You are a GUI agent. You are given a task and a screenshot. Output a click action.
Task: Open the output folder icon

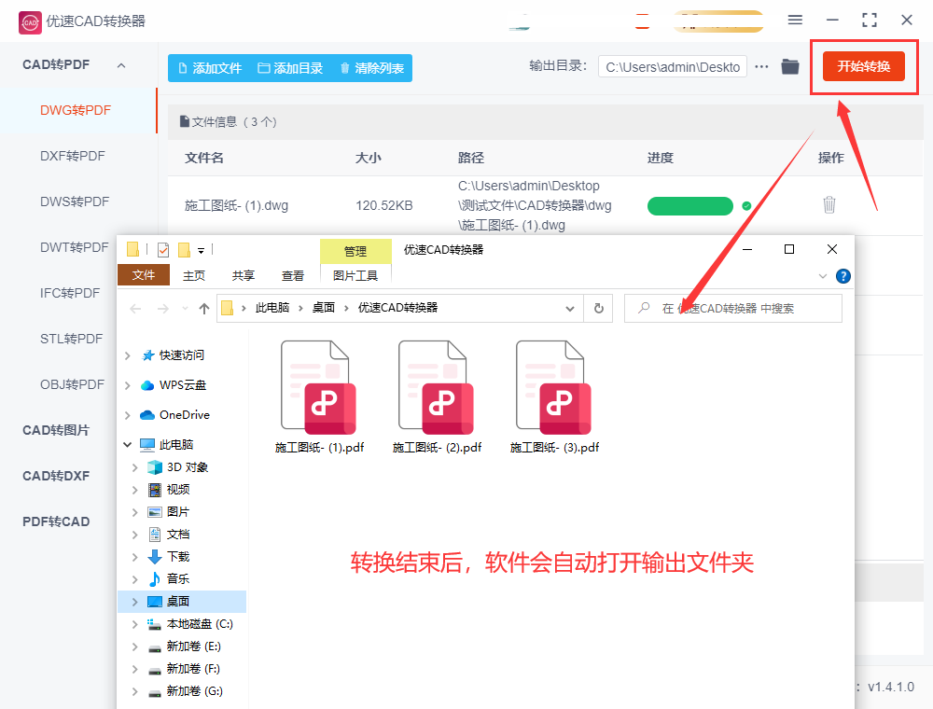[790, 66]
